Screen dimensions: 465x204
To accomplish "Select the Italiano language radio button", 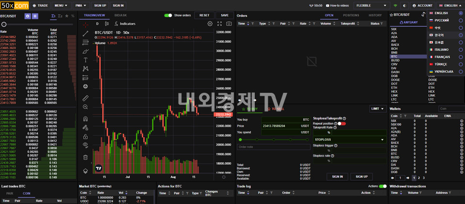I will 461,49.
